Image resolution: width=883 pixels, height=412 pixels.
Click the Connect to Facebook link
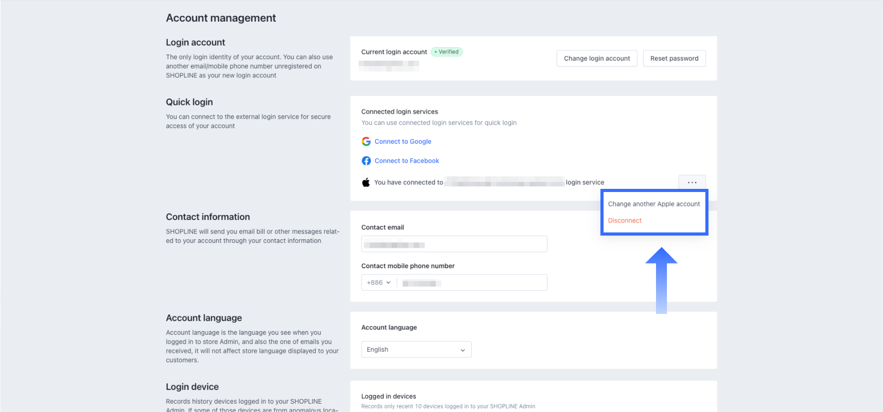(407, 161)
